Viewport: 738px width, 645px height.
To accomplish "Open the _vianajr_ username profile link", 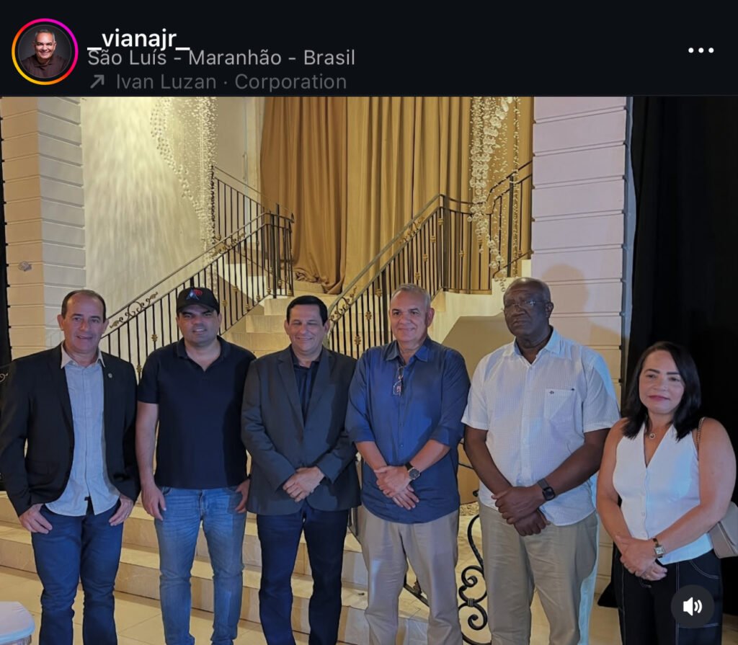I will tap(138, 37).
